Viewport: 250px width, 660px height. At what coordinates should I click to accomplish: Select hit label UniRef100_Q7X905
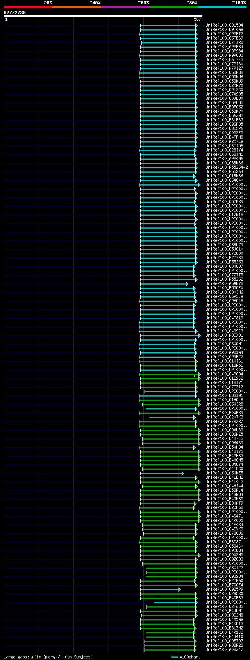[x=224, y=94]
